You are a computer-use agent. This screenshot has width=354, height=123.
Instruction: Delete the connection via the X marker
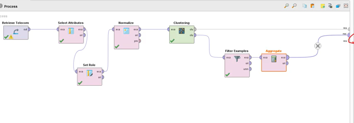(318, 46)
